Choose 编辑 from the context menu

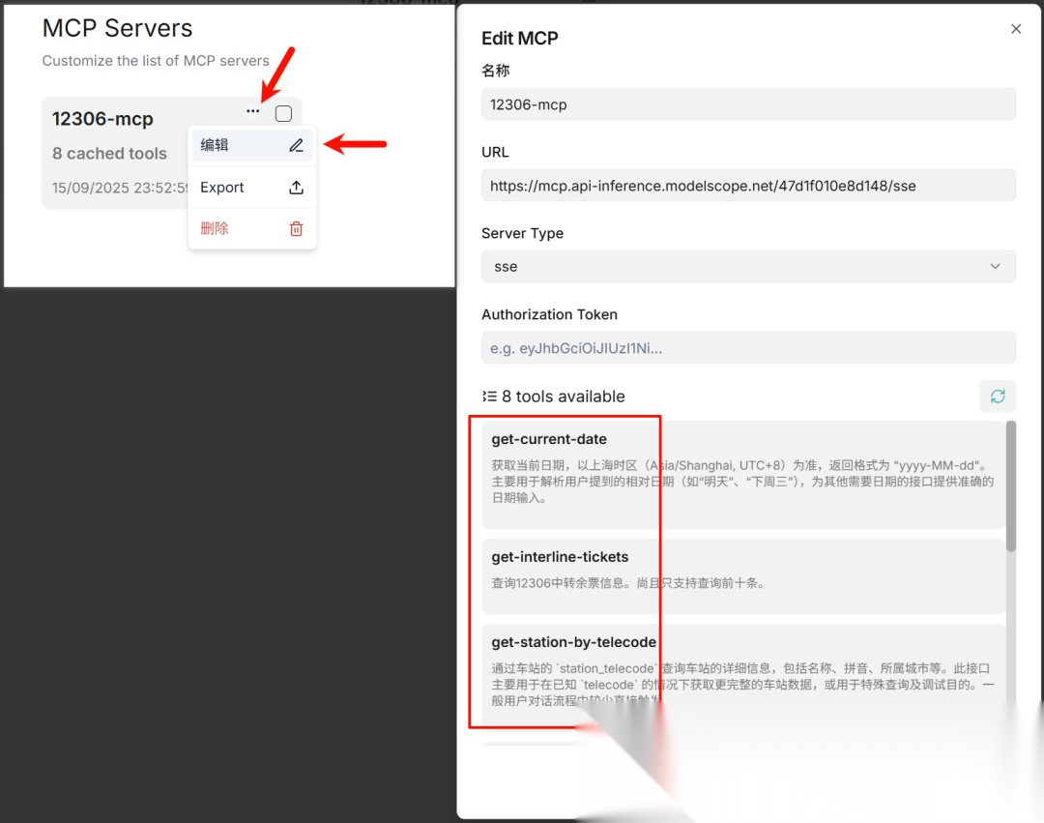pos(251,145)
